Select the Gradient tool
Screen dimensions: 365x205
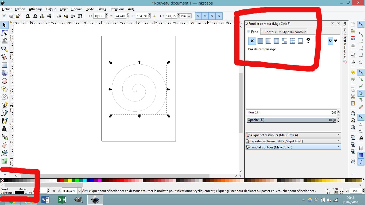[4, 161]
